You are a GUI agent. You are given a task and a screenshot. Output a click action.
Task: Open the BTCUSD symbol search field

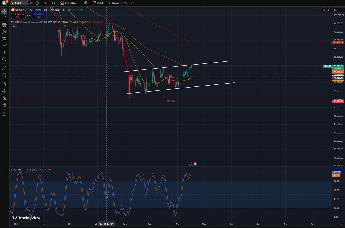click(x=21, y=3)
